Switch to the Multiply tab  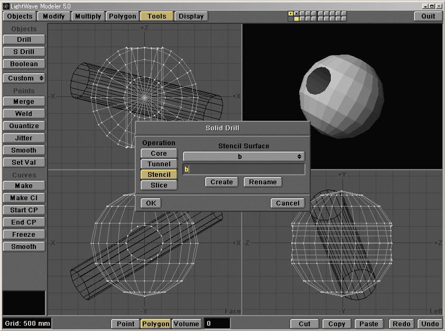coord(87,16)
